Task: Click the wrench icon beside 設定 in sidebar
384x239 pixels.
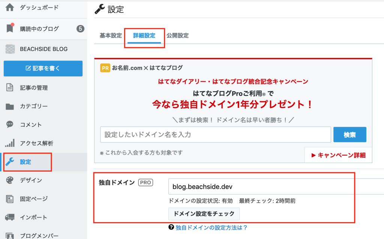Action: [x=10, y=162]
